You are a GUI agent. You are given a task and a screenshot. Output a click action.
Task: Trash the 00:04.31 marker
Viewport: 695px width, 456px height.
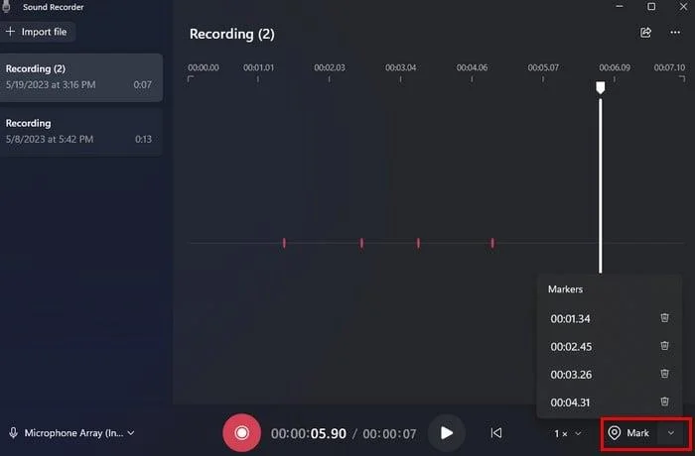(x=664, y=402)
